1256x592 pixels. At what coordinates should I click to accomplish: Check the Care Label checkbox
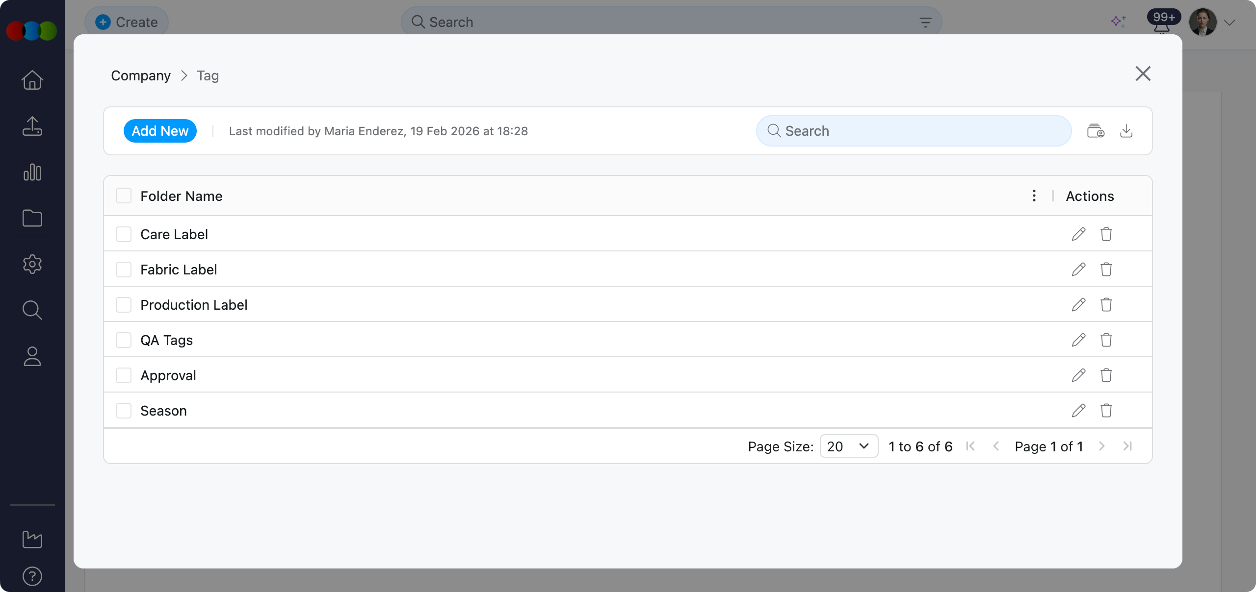pos(124,234)
